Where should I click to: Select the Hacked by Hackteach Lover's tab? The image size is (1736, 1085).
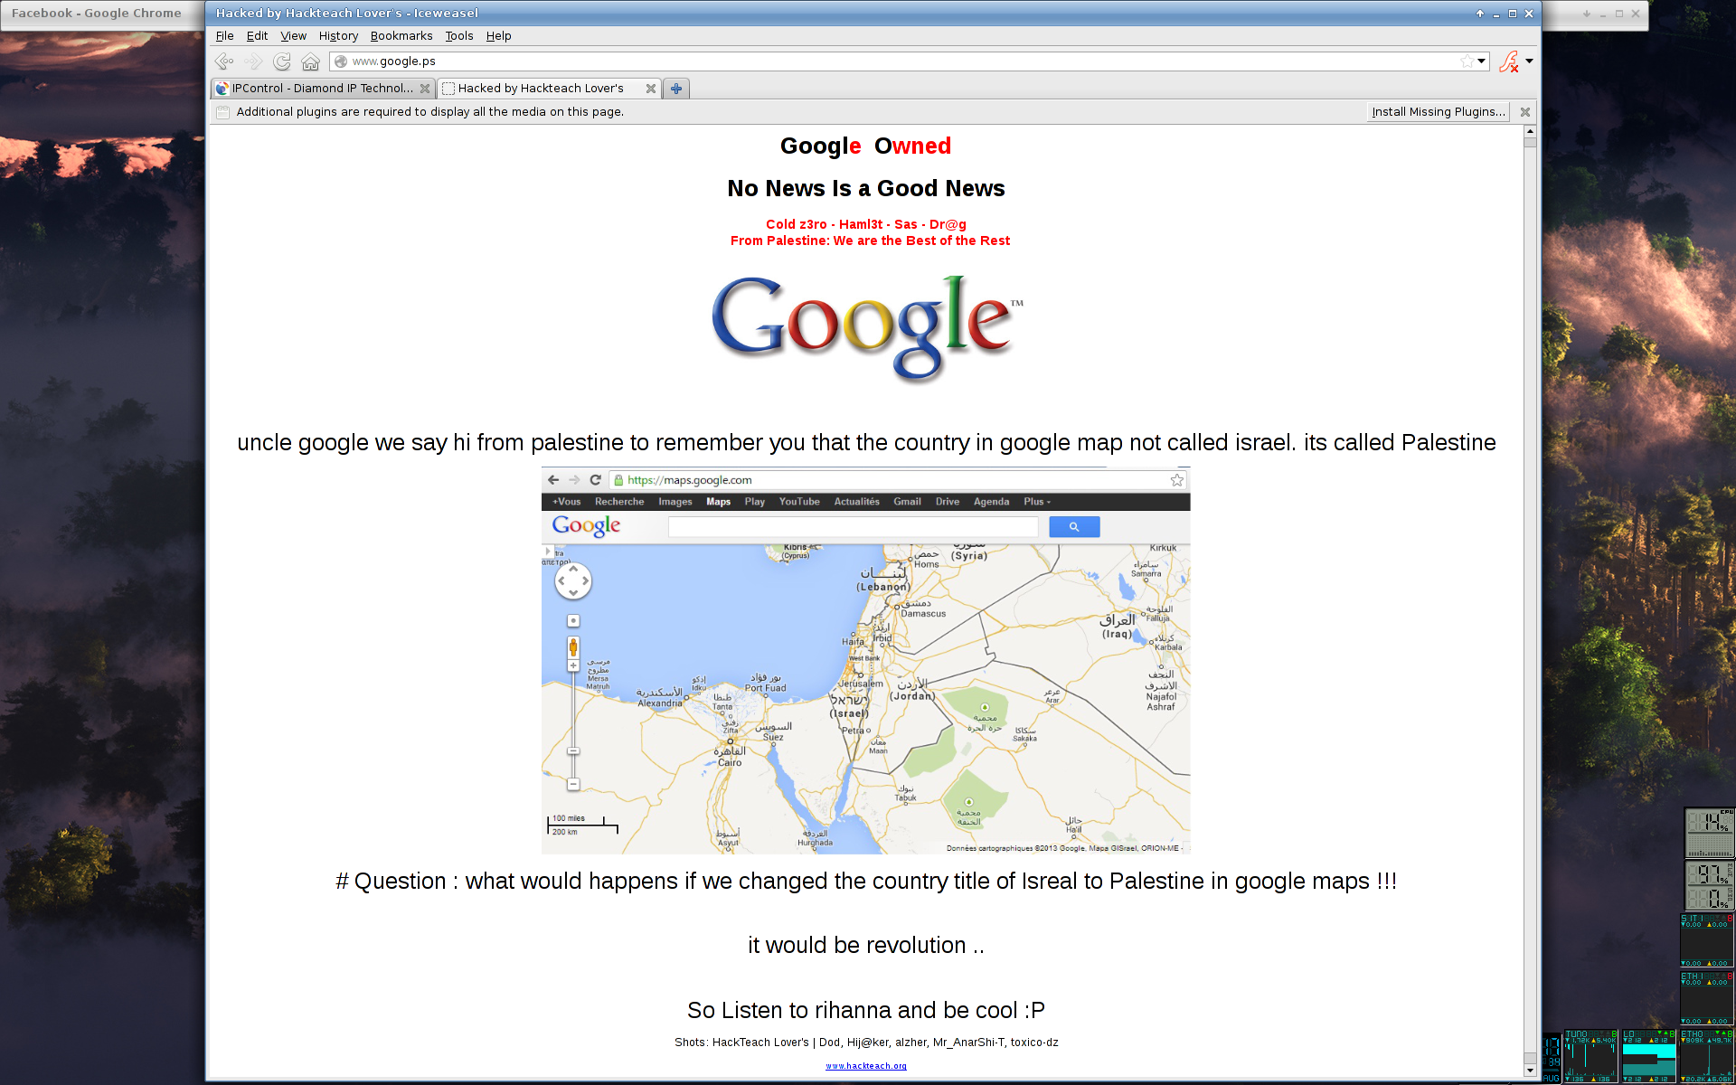tap(549, 89)
